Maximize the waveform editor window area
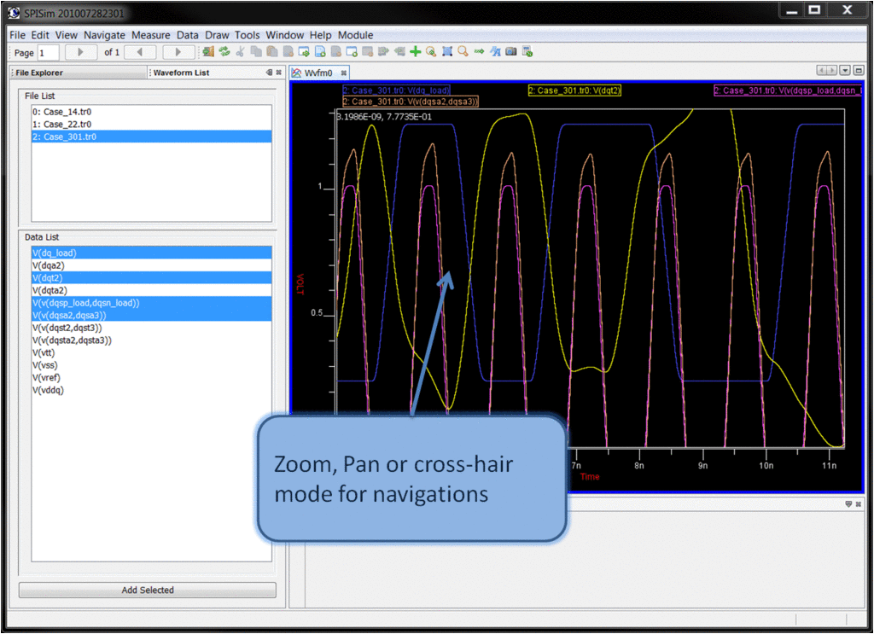The height and width of the screenshot is (634, 874). pos(859,71)
